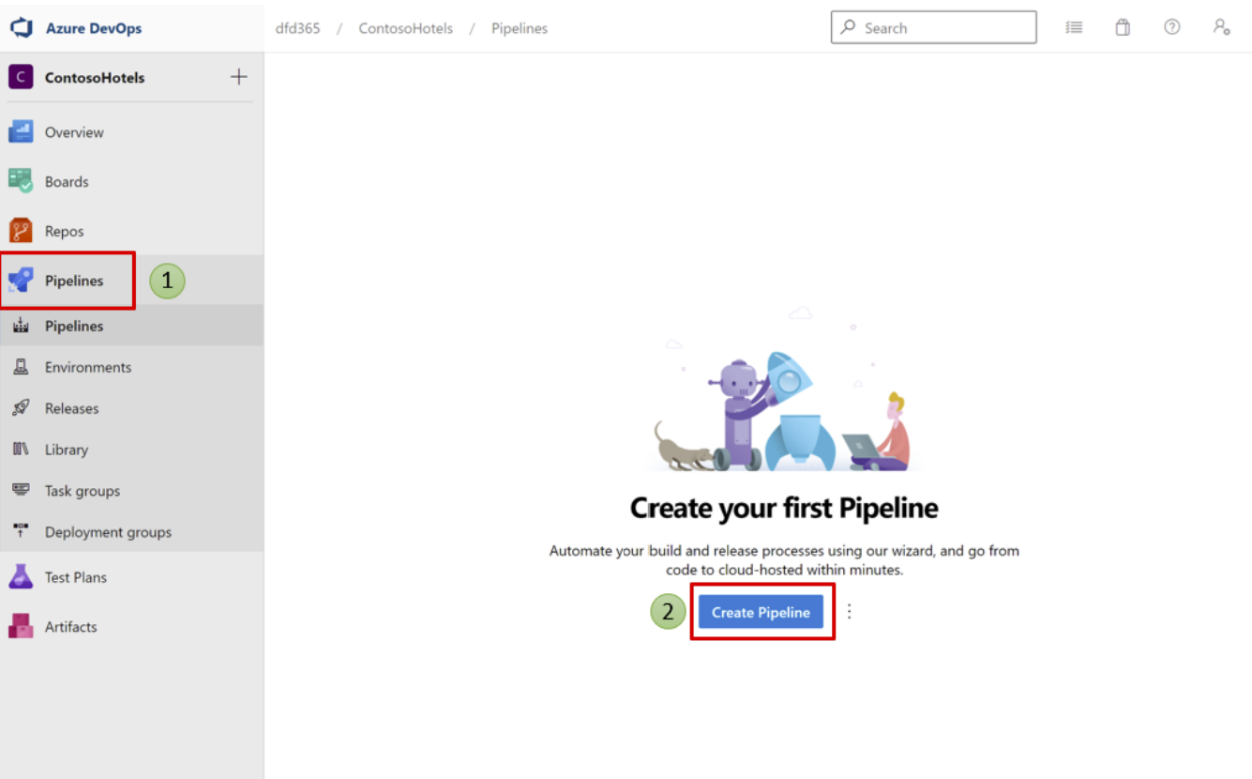Click the Pipelines sub-item icon
The height and width of the screenshot is (779, 1252).
(x=21, y=326)
